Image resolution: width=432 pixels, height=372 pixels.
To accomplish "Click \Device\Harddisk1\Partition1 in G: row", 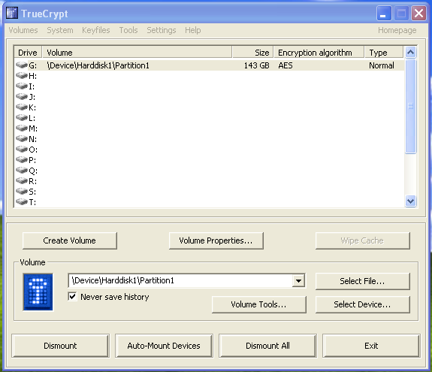I will 98,65.
